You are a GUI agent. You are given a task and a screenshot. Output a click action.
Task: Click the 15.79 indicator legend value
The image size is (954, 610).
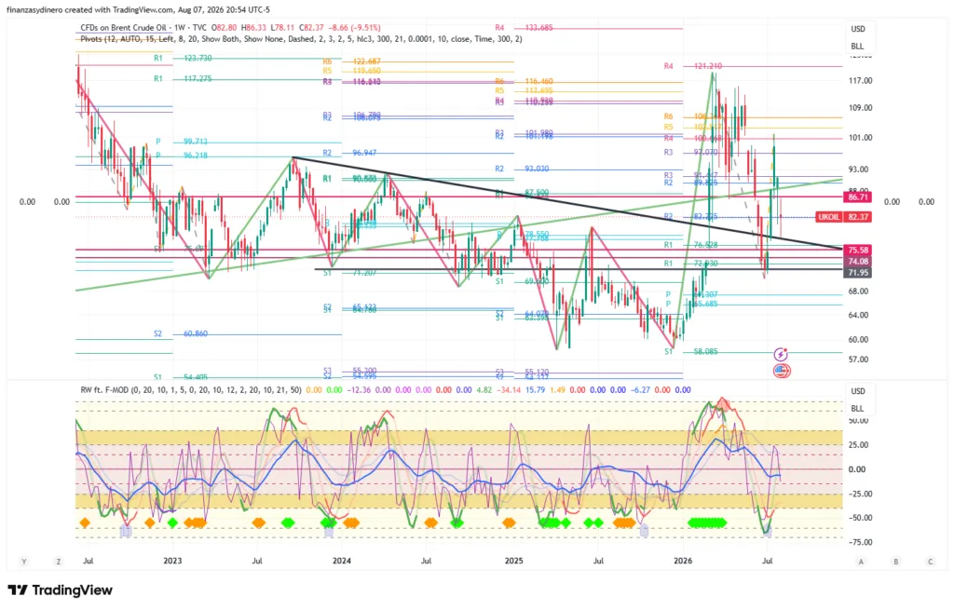[x=536, y=390]
